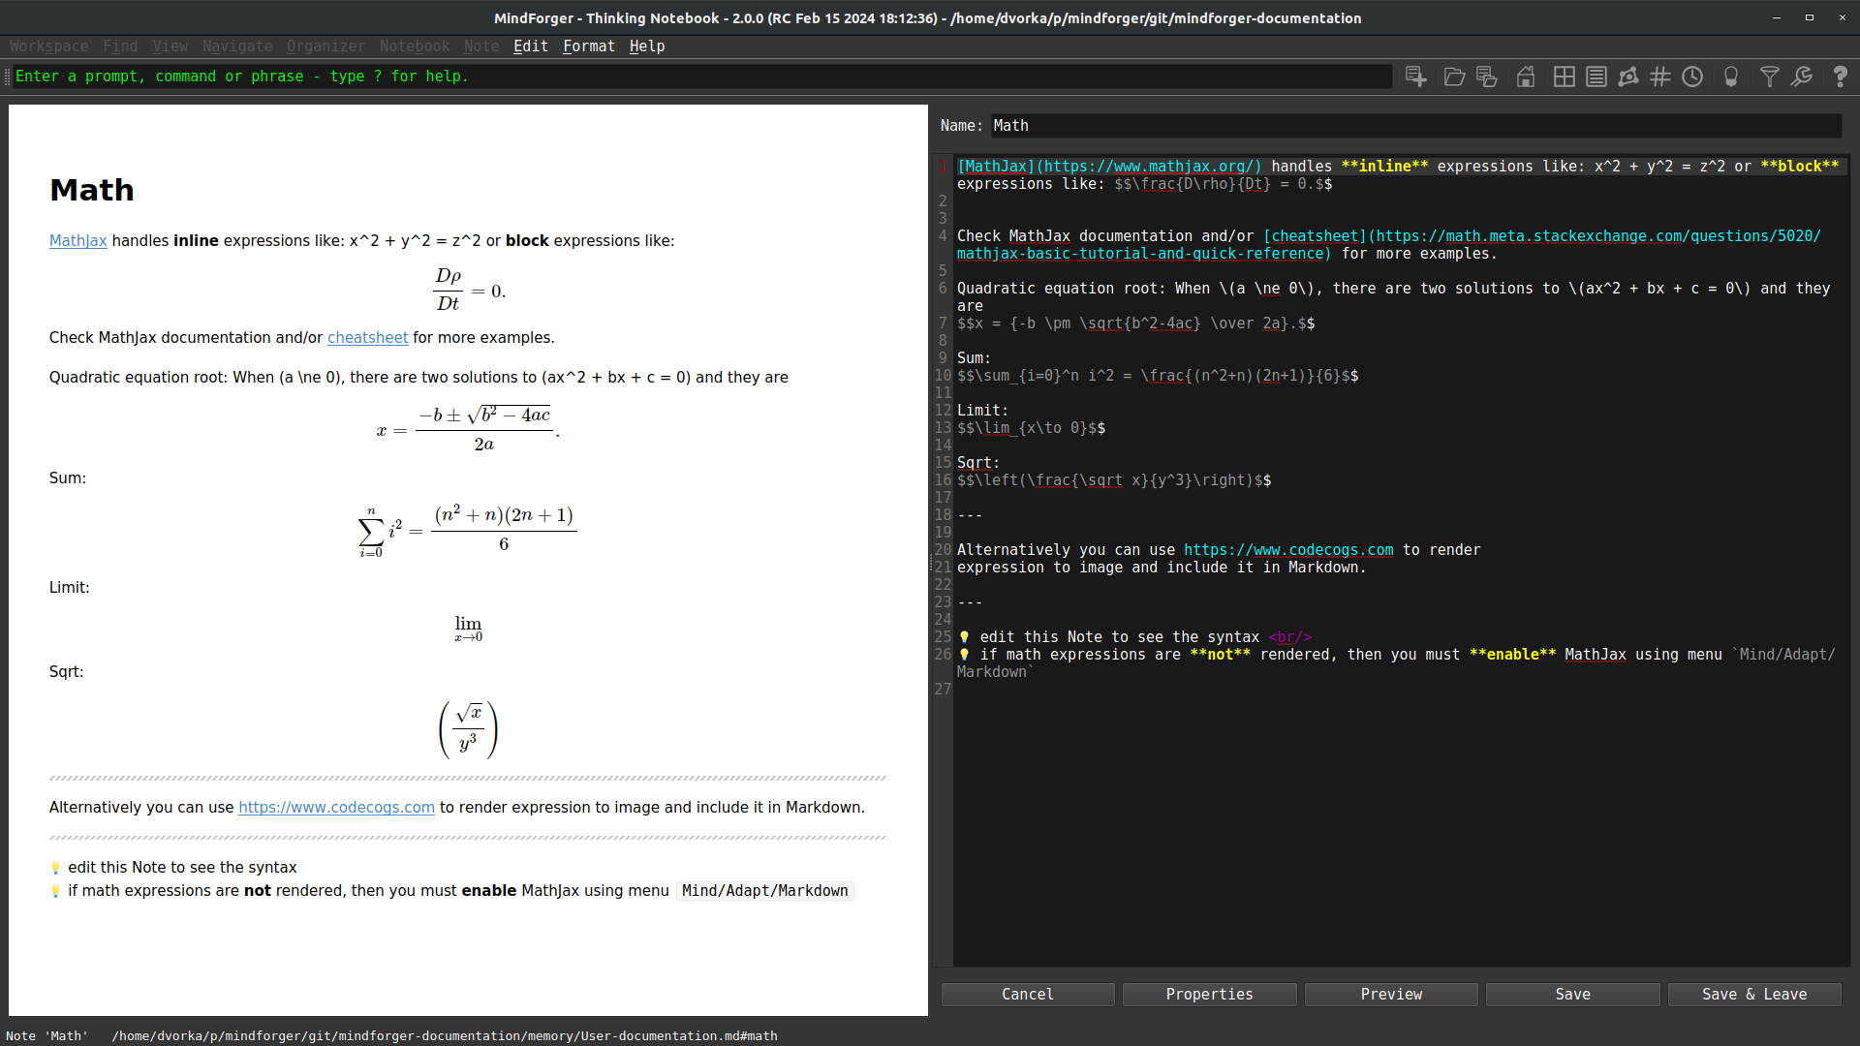Click the hashtag tags icon

(1660, 77)
